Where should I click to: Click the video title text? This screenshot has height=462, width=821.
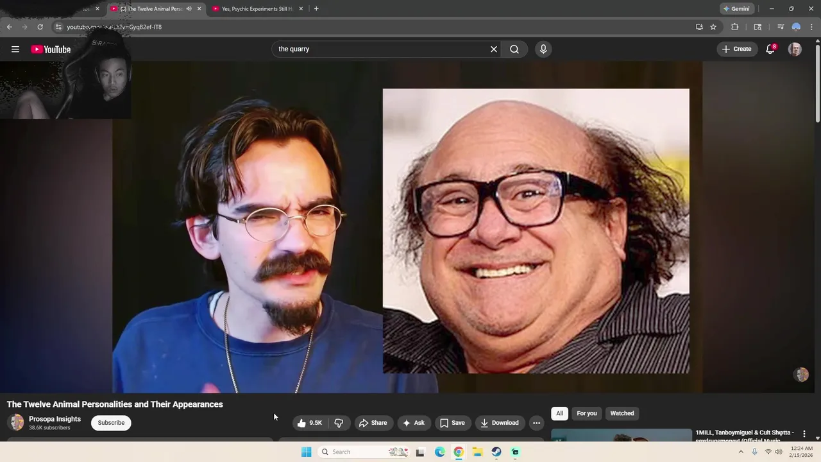coord(115,404)
